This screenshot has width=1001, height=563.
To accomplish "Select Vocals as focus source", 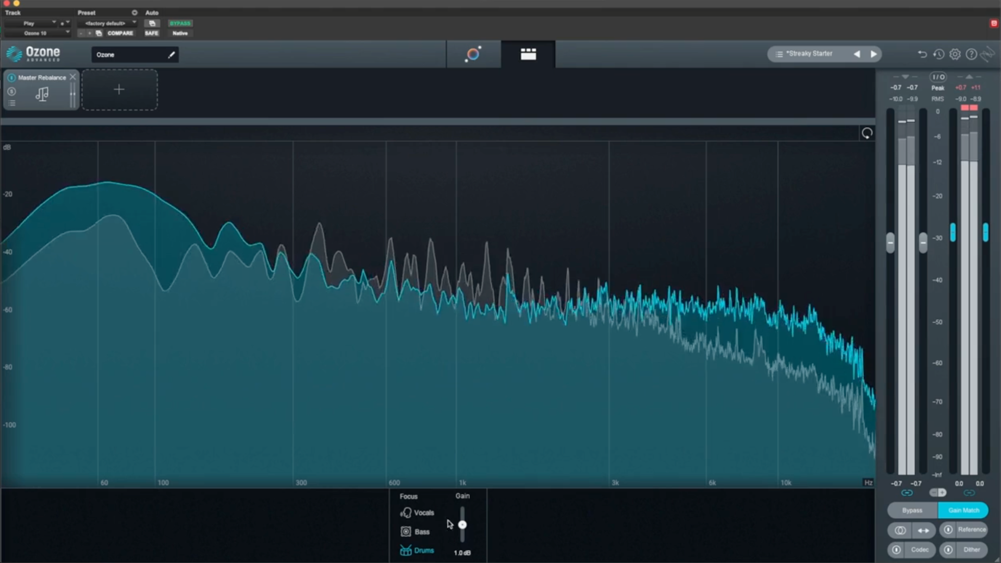I will click(418, 513).
